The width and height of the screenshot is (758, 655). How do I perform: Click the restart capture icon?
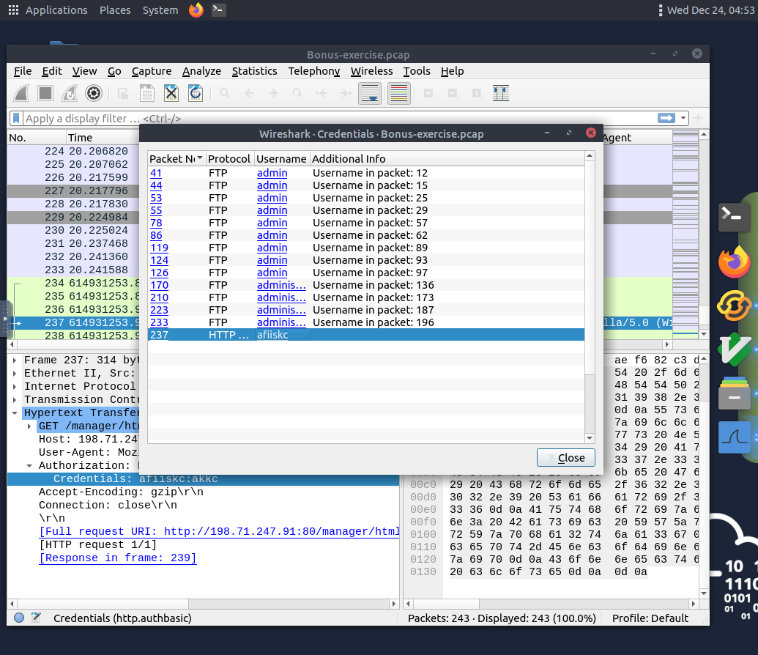point(70,93)
